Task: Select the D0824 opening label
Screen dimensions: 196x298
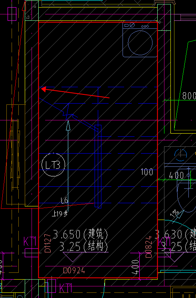Action: tap(149, 246)
